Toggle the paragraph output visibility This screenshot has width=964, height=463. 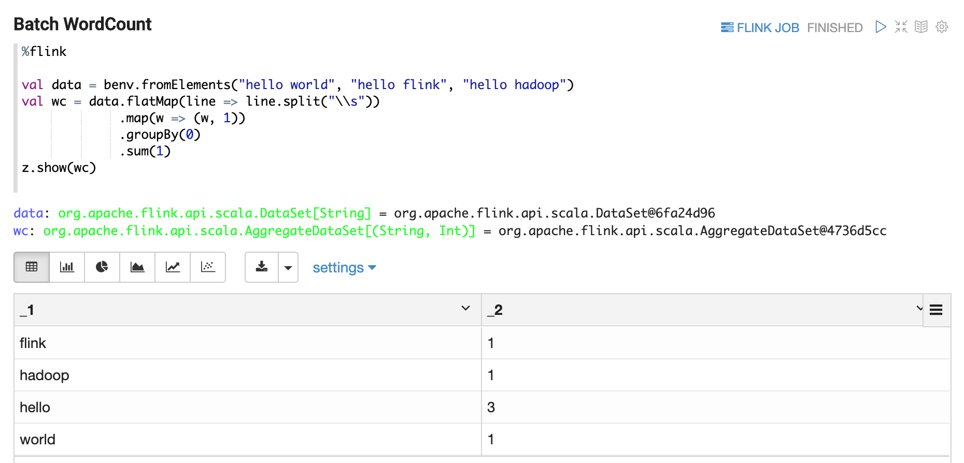[x=921, y=27]
